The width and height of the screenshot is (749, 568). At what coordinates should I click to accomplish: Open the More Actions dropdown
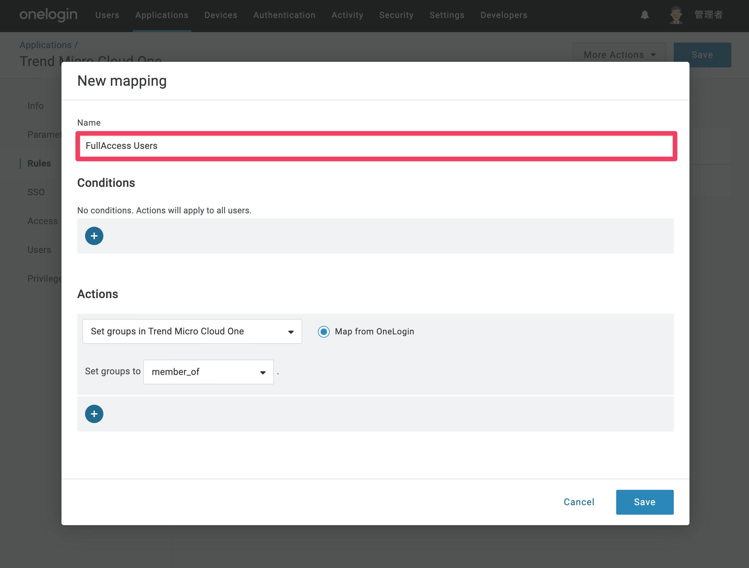(619, 55)
